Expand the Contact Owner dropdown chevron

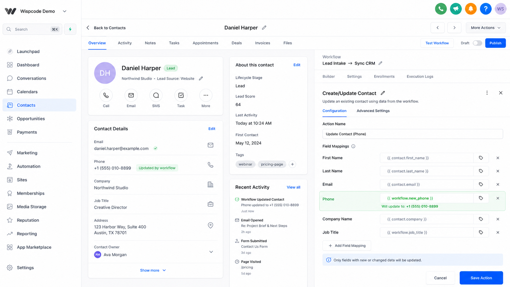[211, 252]
